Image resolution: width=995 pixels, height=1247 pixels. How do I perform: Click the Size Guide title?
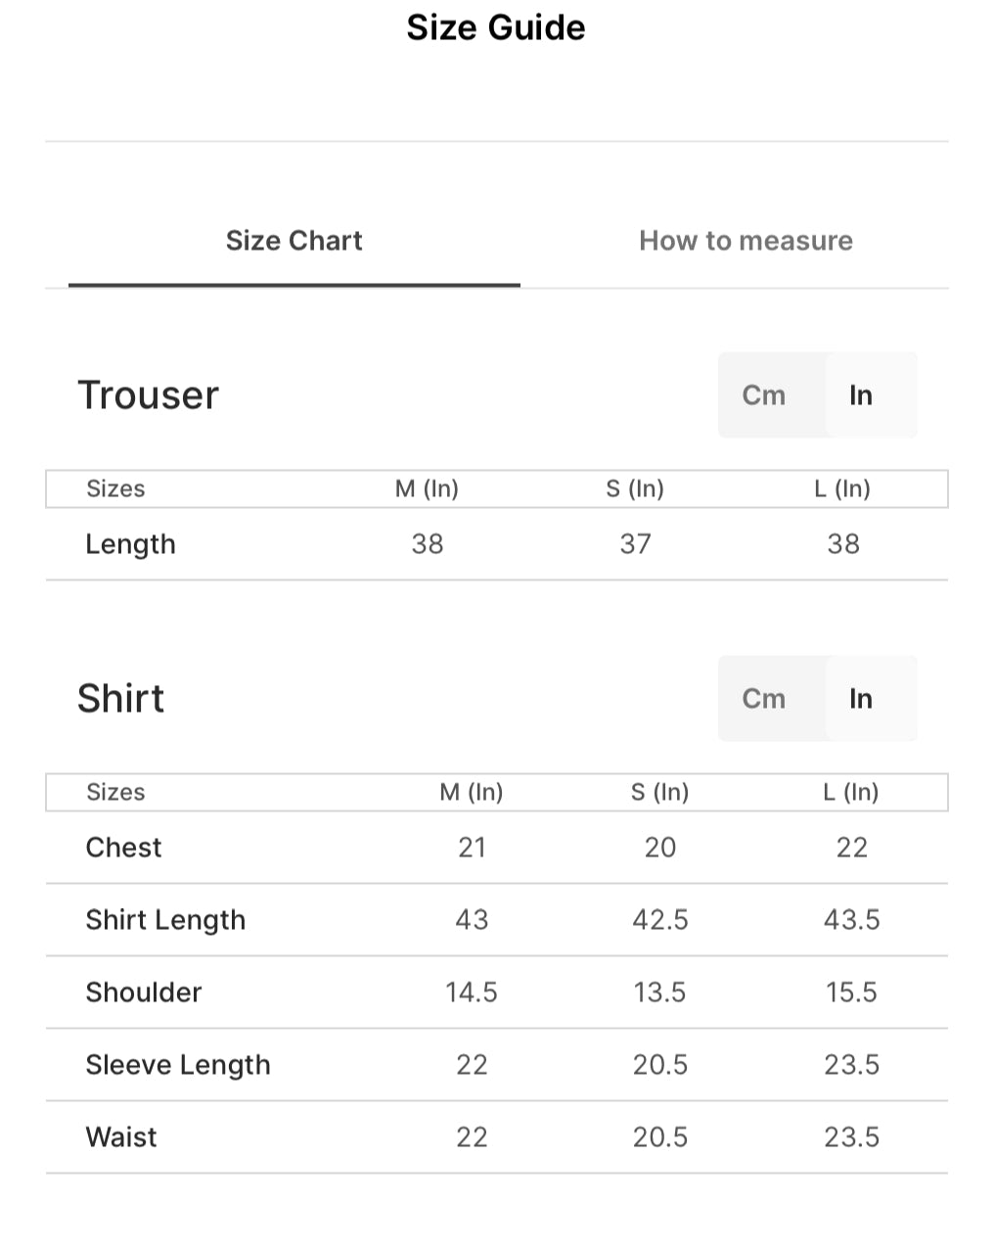point(496,27)
